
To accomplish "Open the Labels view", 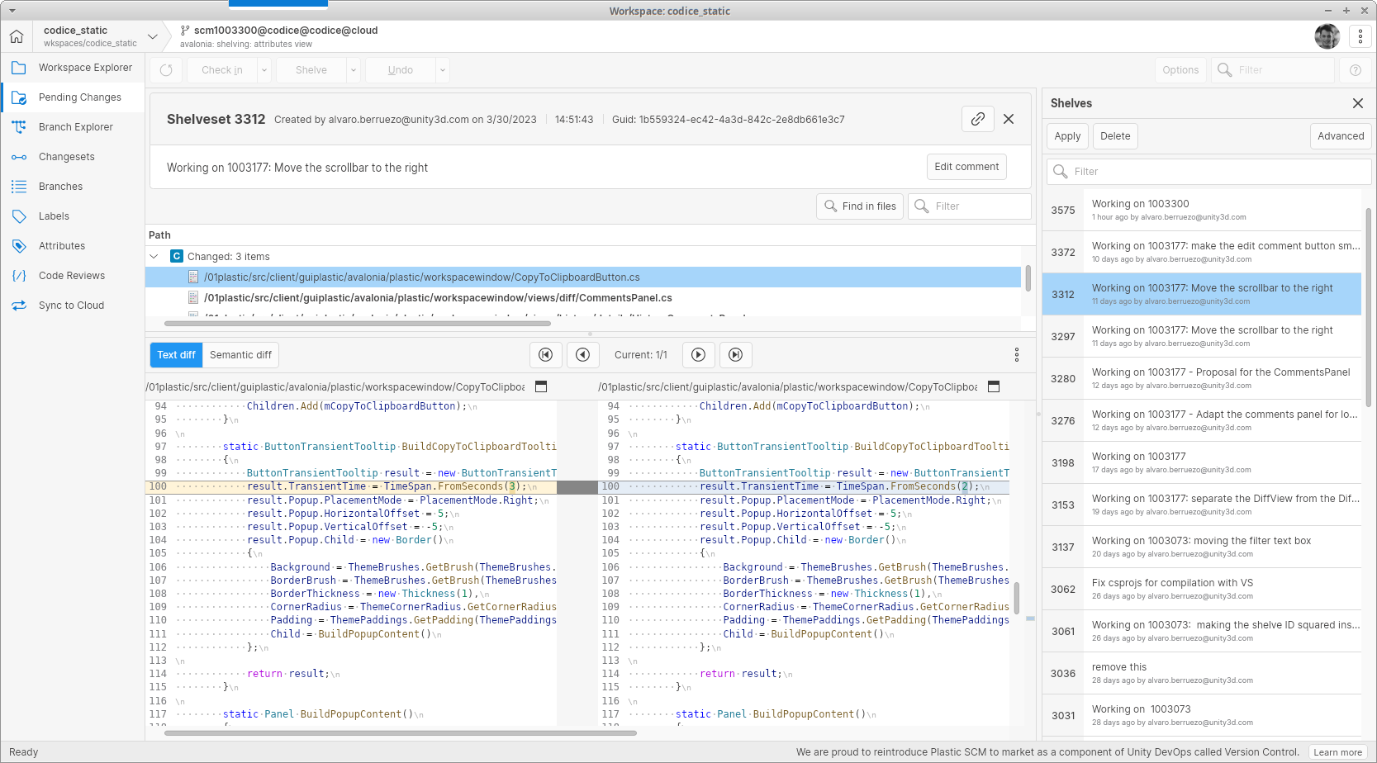I will click(54, 216).
